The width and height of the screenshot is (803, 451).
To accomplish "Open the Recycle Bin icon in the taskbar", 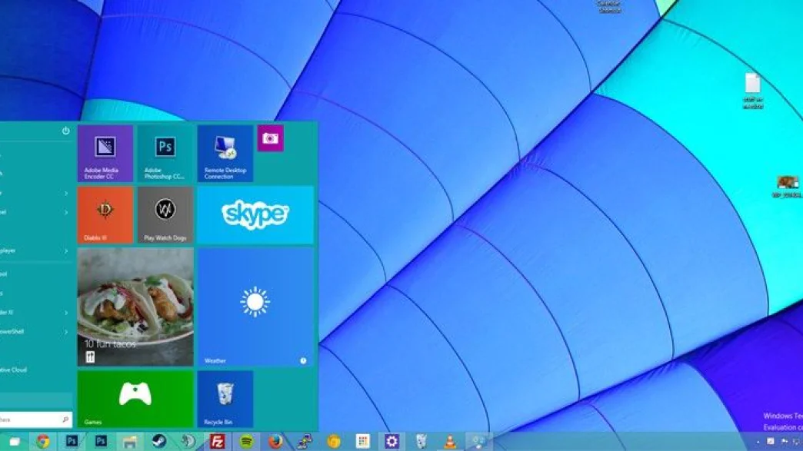I will (421, 441).
